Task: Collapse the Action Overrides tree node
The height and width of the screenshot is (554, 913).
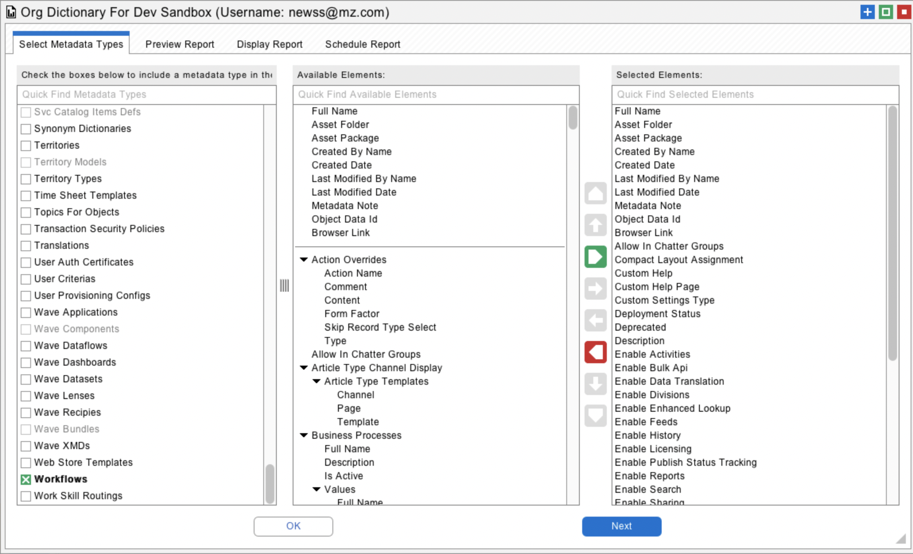Action: pyautogui.click(x=304, y=260)
